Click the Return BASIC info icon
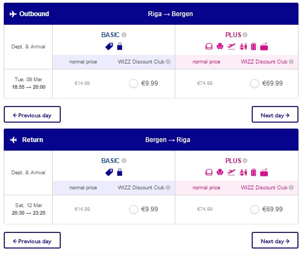The image size is (299, 255). tap(124, 161)
